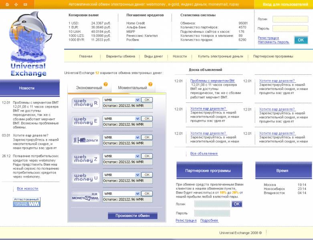Open Новости menu item
The height and width of the screenshot is (240, 313).
coord(180,56)
